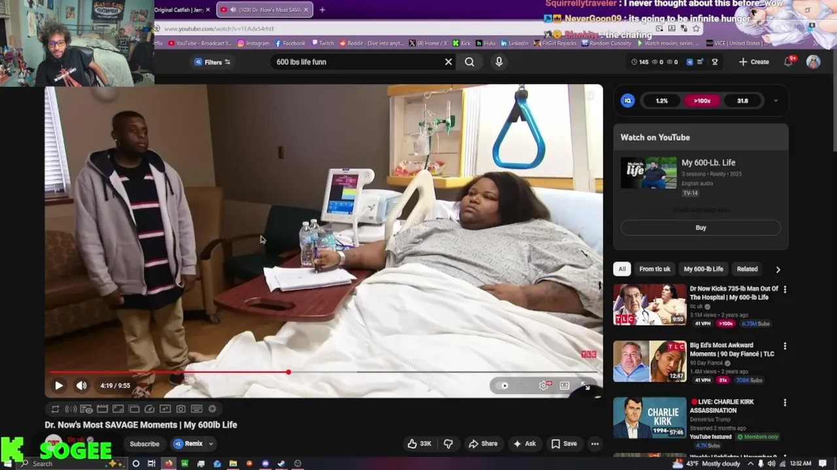The height and width of the screenshot is (470, 837).
Task: Click the Steam icon in taskbar
Action: tap(281, 463)
